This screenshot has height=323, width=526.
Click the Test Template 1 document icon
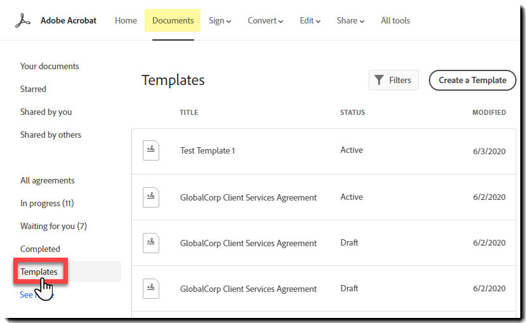point(151,150)
